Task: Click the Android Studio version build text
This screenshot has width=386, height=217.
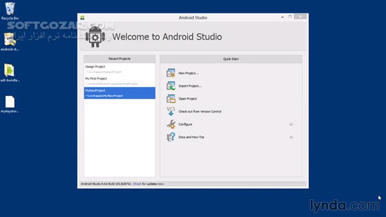Action: tap(106, 184)
